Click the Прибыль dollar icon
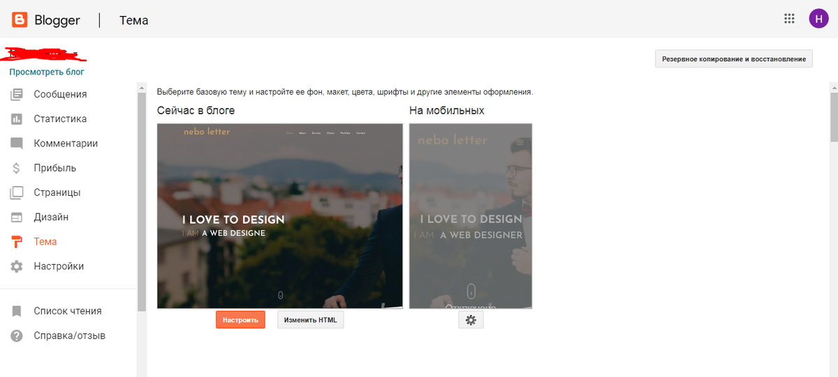The image size is (838, 377). (x=17, y=168)
